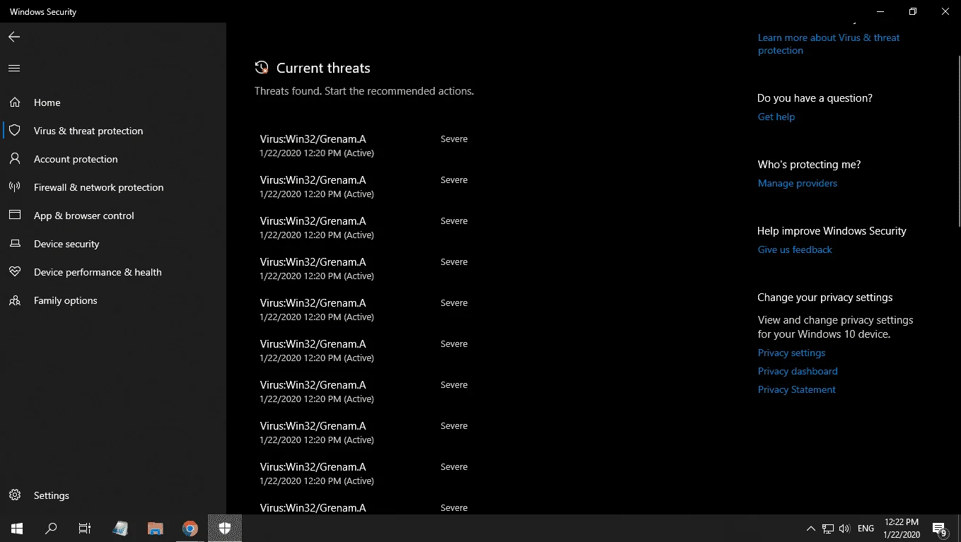The image size is (961, 542).
Task: Click the Current threats history icon
Action: 262,68
